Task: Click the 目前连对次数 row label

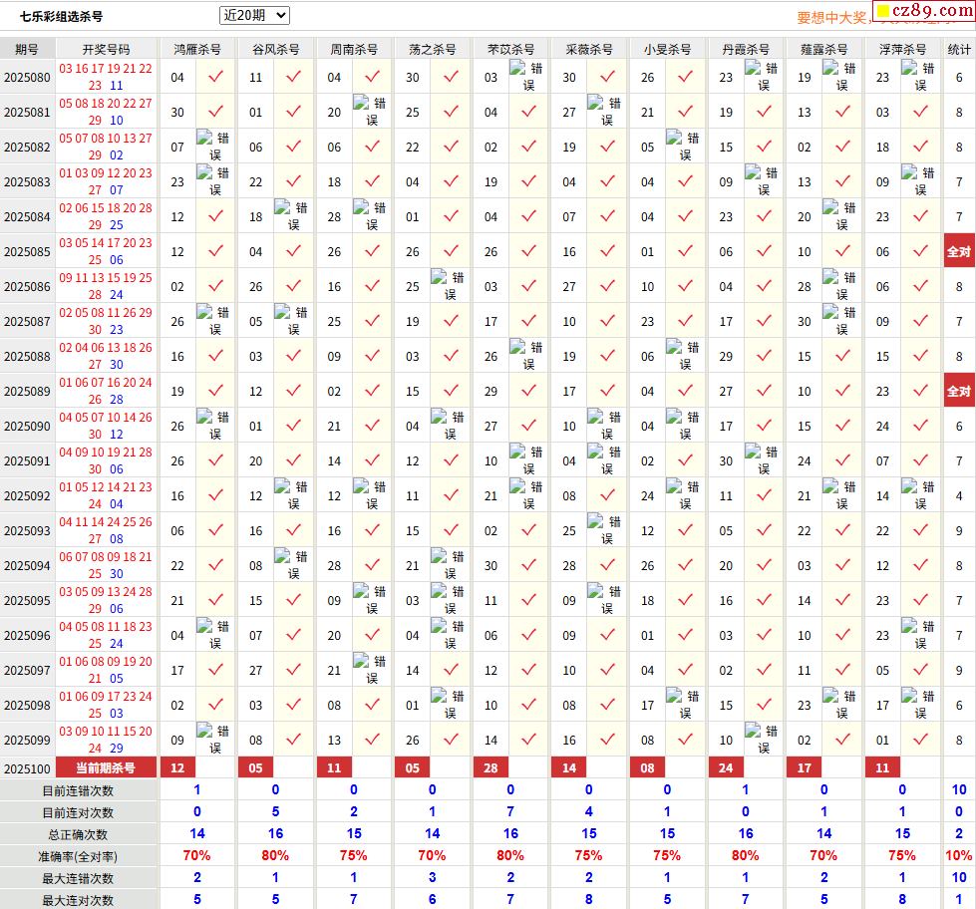Action: [78, 812]
